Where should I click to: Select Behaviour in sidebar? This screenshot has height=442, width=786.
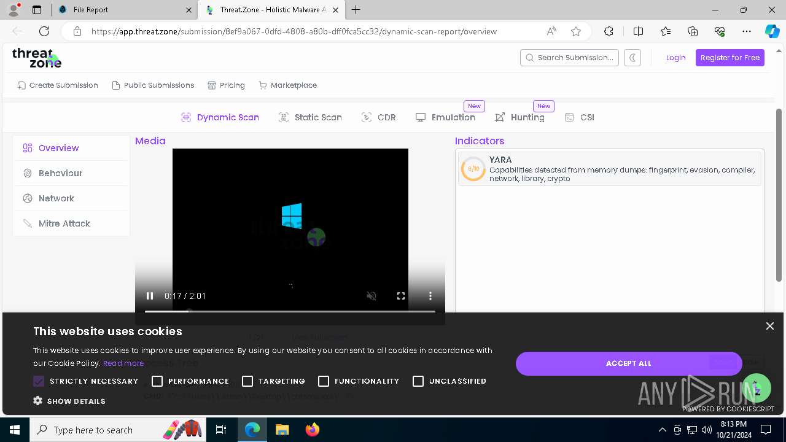[x=71, y=173]
